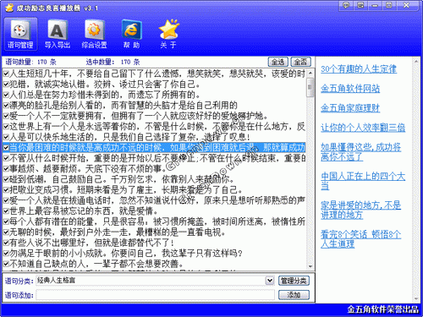Uncheck the sentence starting 碰到低潮

(x=6, y=179)
